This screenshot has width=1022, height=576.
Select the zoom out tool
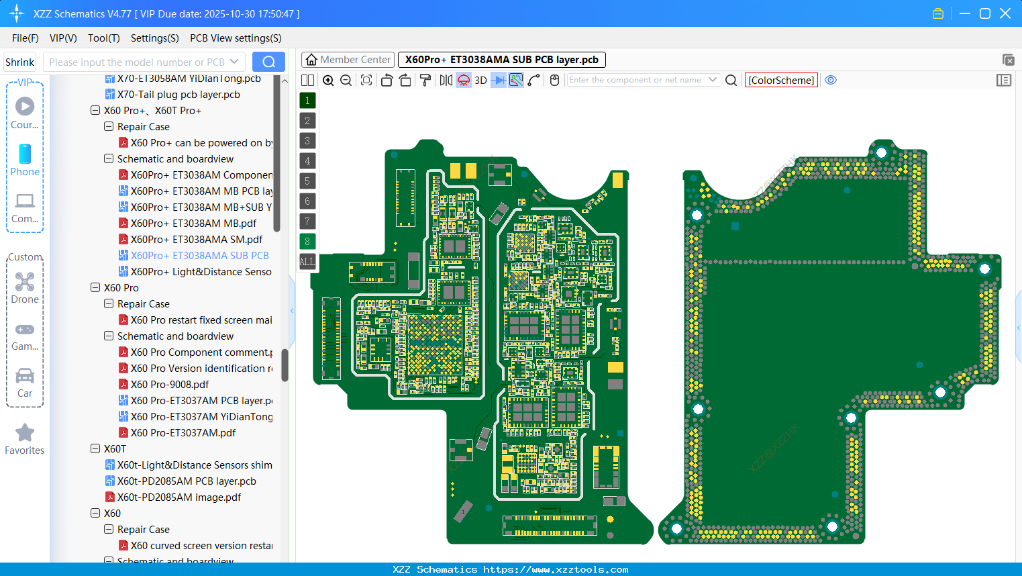tap(345, 80)
